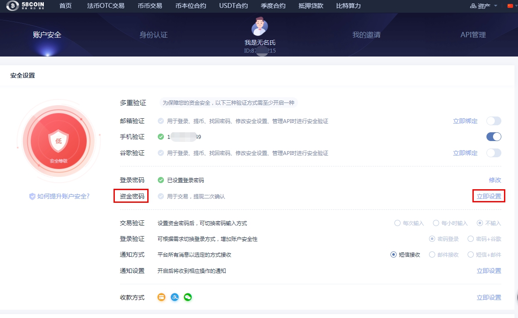Screen dimensions: 518x318
Task: Click 立即绑定 link for 邮箱验证
Action: (465, 121)
